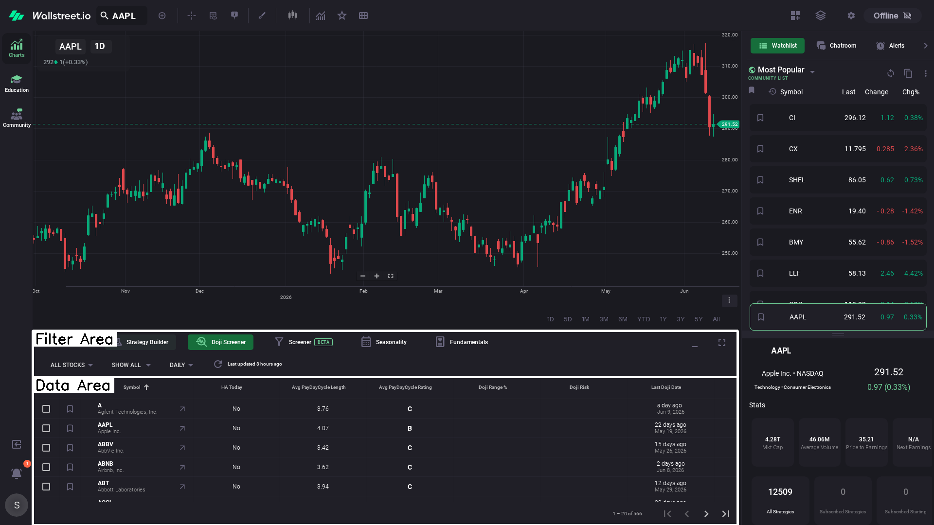This screenshot has width=934, height=525.
Task: Select the BMY watchlist row
Action: [838, 242]
